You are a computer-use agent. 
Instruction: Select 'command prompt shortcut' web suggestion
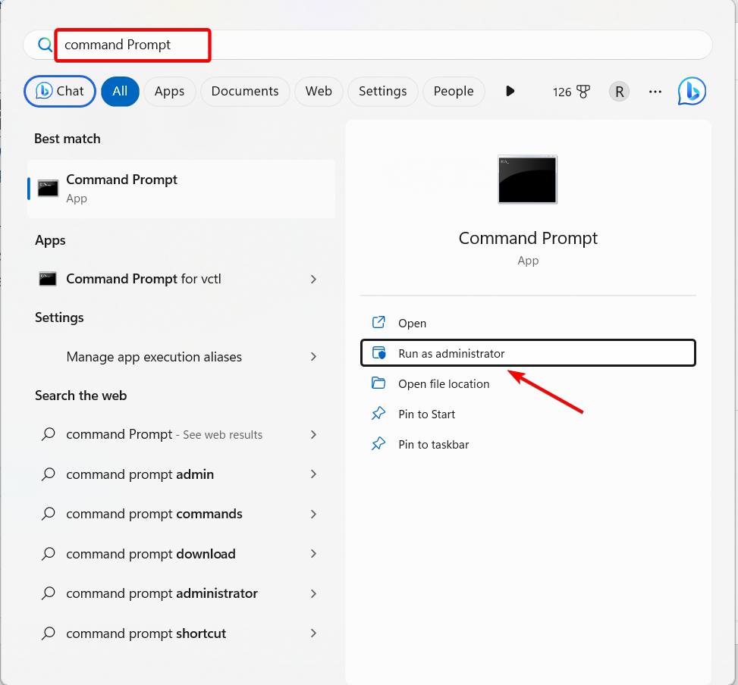pos(181,633)
